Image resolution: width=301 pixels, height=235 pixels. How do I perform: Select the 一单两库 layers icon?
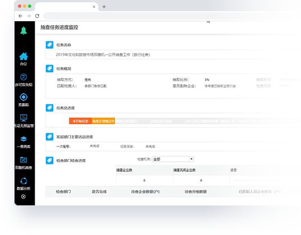click(23, 139)
